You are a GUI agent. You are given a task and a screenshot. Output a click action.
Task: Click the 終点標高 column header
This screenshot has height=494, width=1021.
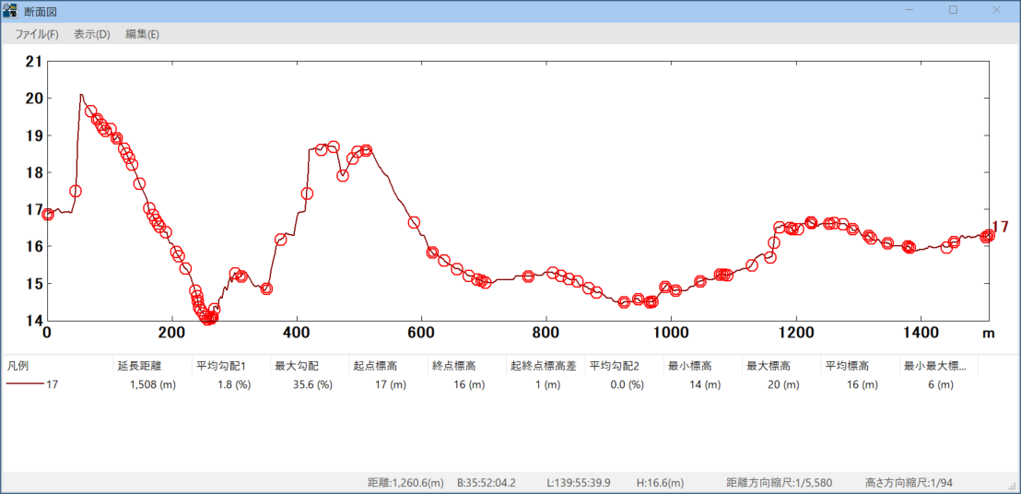(465, 366)
